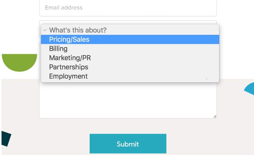
Task: Select the Partnerships option
Action: (68, 67)
